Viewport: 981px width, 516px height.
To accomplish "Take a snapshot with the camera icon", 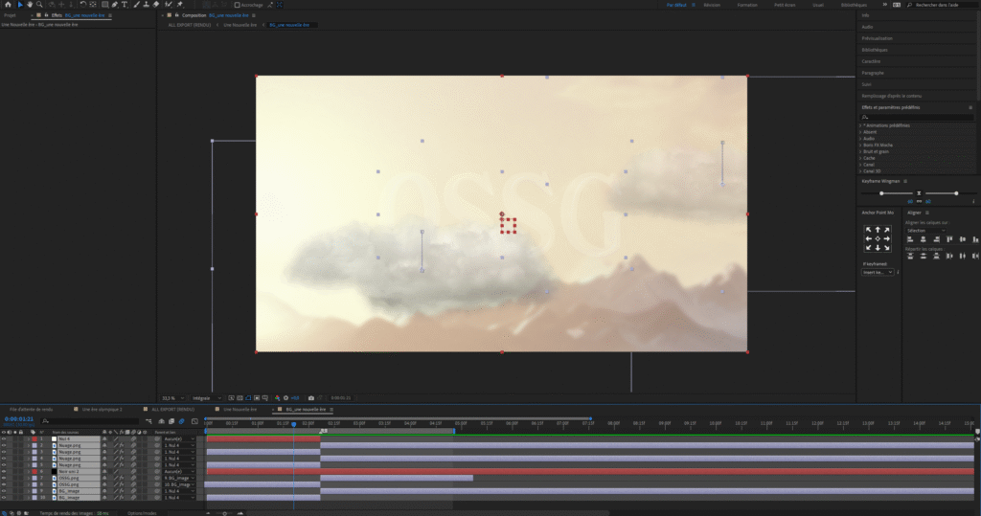I will (x=310, y=397).
